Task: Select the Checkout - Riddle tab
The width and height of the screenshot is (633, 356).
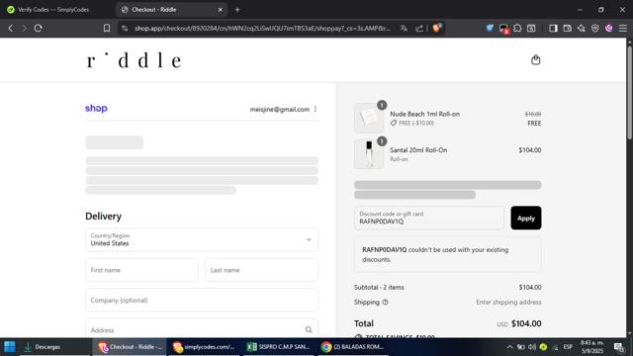Action: pos(171,9)
